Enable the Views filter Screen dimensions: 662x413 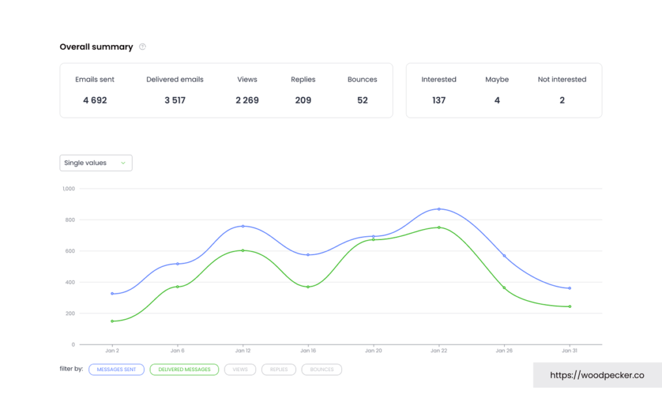coord(240,370)
